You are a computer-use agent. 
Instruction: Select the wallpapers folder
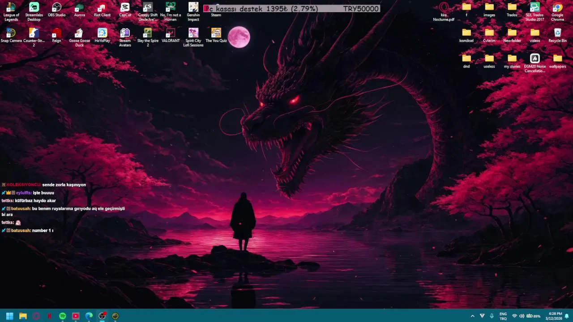[558, 61]
